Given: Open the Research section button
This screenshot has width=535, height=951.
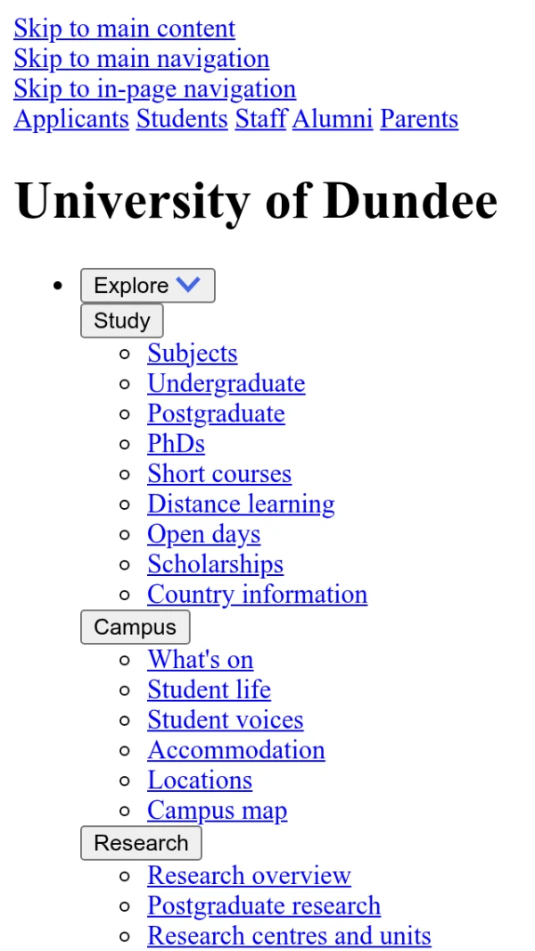Looking at the screenshot, I should (141, 843).
